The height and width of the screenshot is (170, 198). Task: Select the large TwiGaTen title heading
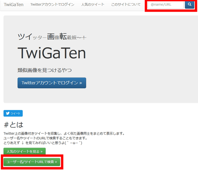pos(52,53)
